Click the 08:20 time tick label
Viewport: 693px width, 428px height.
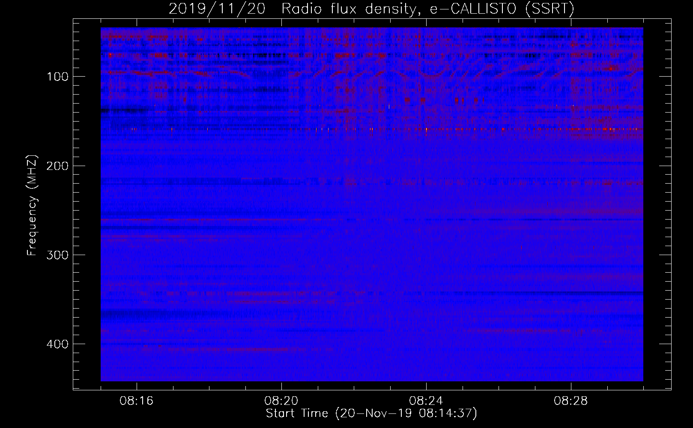(x=281, y=401)
